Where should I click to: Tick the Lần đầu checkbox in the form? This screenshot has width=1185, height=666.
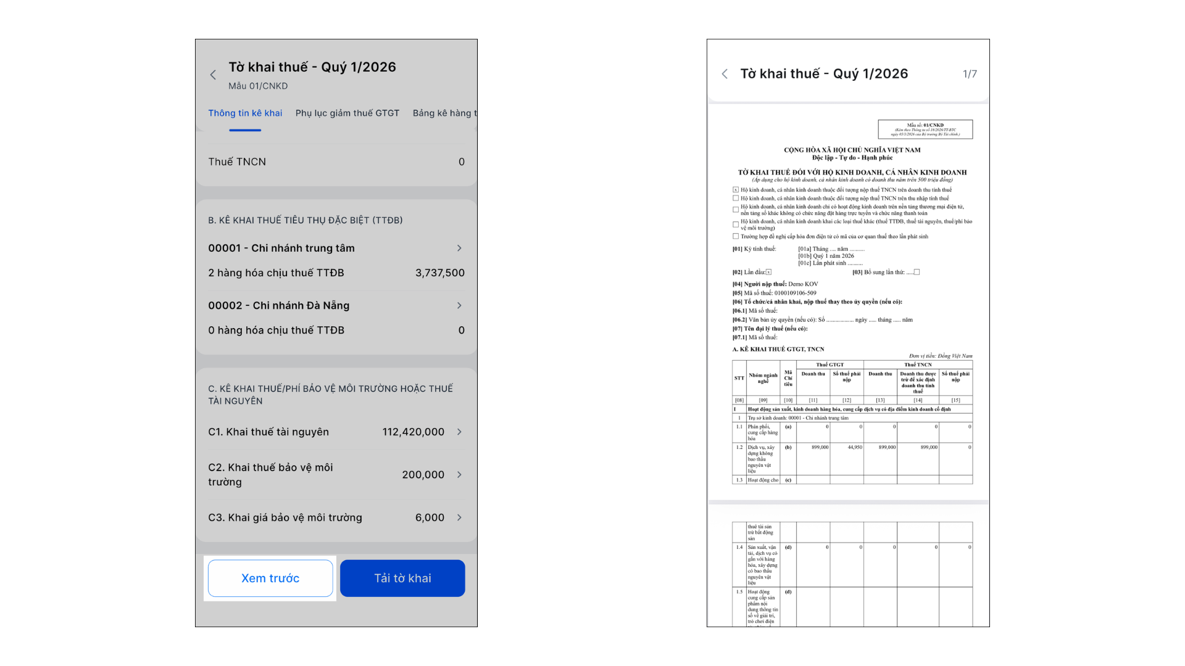768,272
